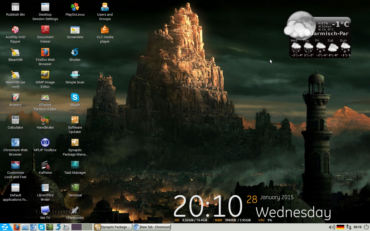The image size is (370, 231).
Task: Click the German flag keyboard layout indicator
Action: 340,227
